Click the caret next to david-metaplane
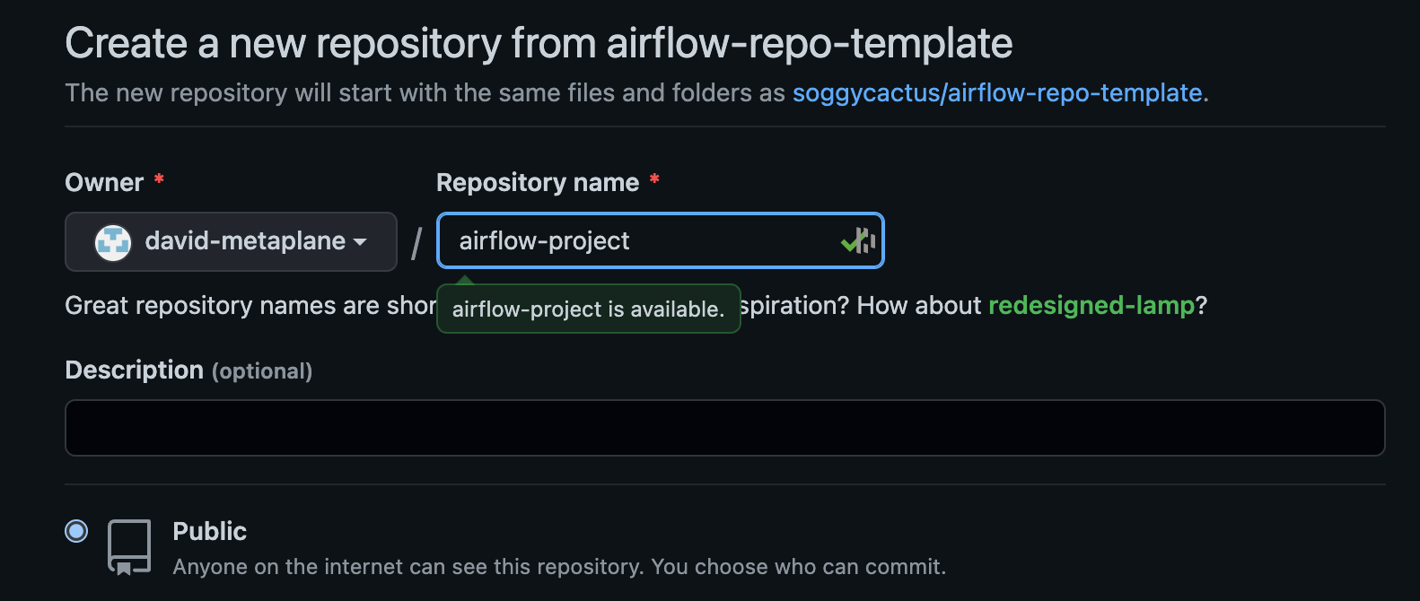The image size is (1420, 601). point(362,242)
